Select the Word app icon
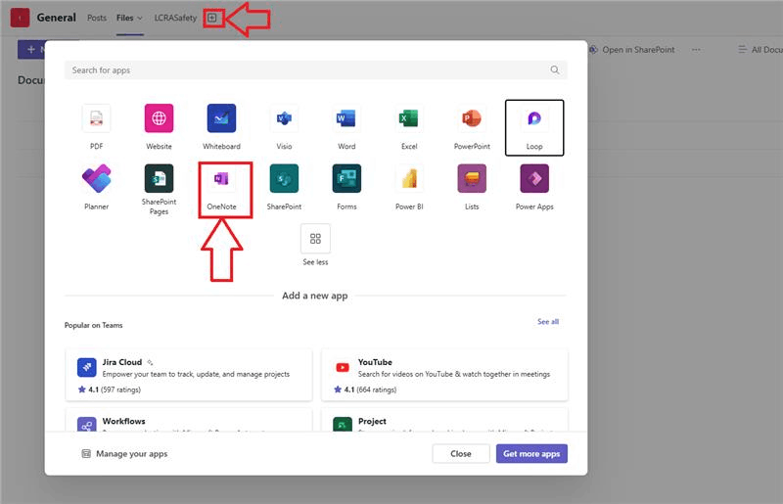 point(346,118)
